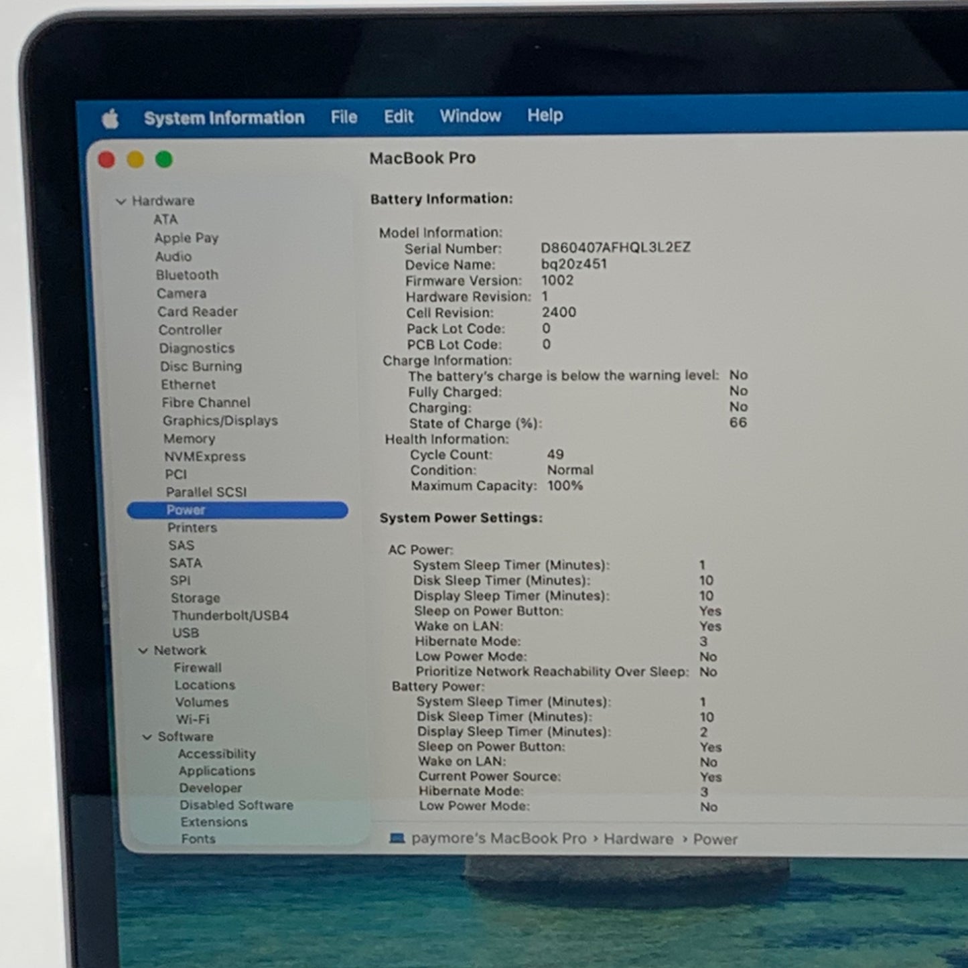Select Accessibility under Software

[x=217, y=754]
